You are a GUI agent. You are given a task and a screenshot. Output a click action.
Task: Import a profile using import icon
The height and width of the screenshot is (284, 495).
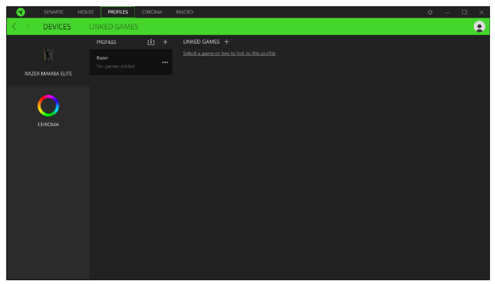151,42
